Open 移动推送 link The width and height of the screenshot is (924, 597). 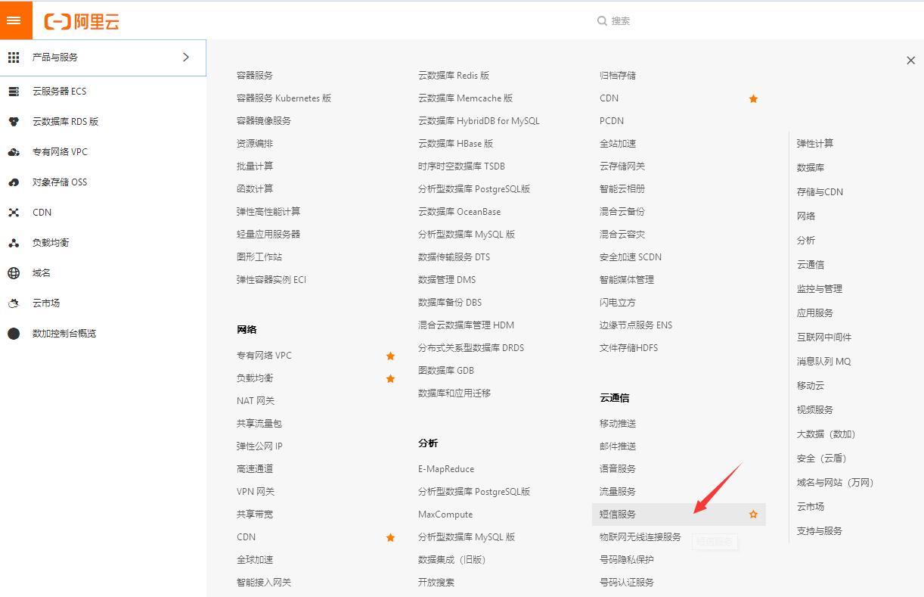tap(618, 424)
